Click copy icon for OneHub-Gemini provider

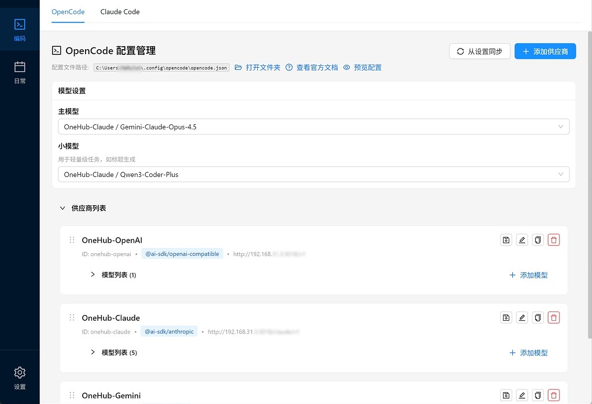[x=538, y=395]
